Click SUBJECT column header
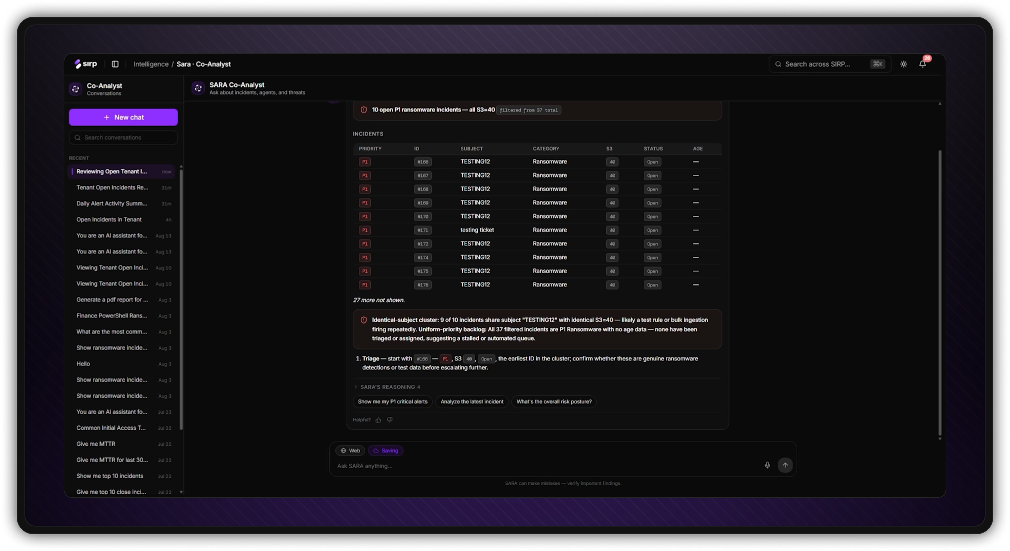The height and width of the screenshot is (551, 1010). [x=471, y=149]
